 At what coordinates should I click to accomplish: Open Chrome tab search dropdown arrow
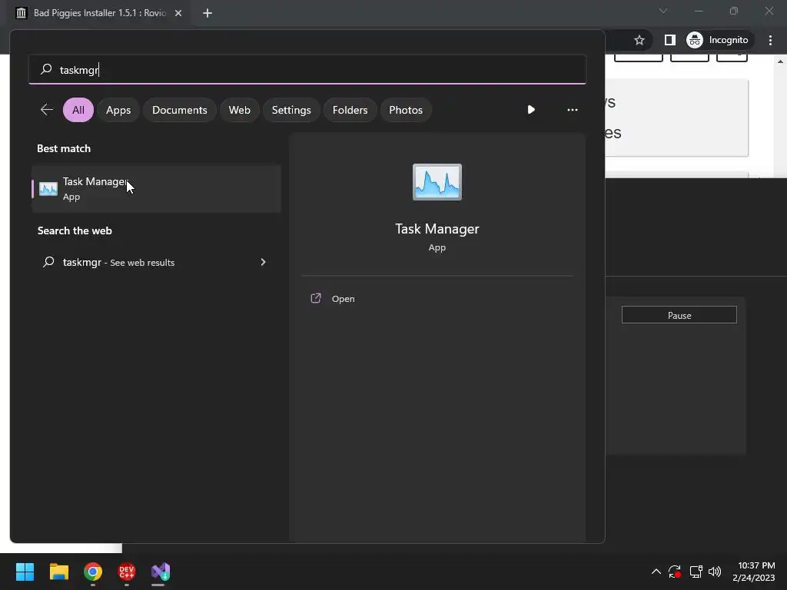(x=662, y=11)
